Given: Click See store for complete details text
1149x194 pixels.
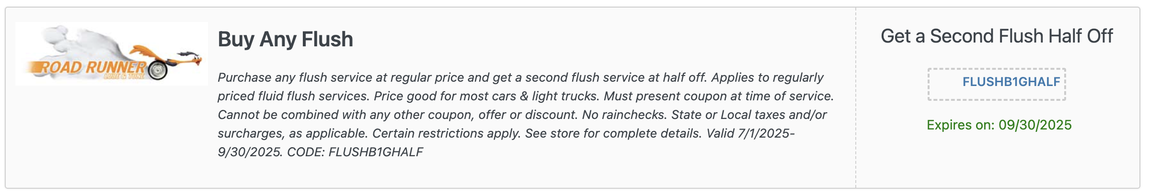Looking at the screenshot, I should point(613,133).
